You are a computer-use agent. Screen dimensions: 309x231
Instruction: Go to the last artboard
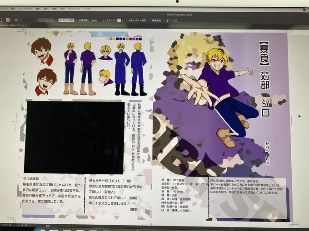pyautogui.click(x=26, y=225)
